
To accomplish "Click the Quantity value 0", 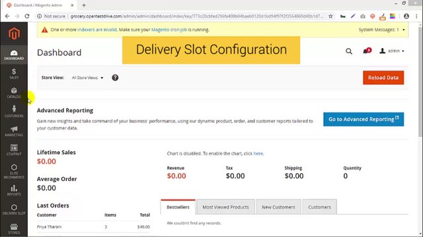I will (346, 176).
